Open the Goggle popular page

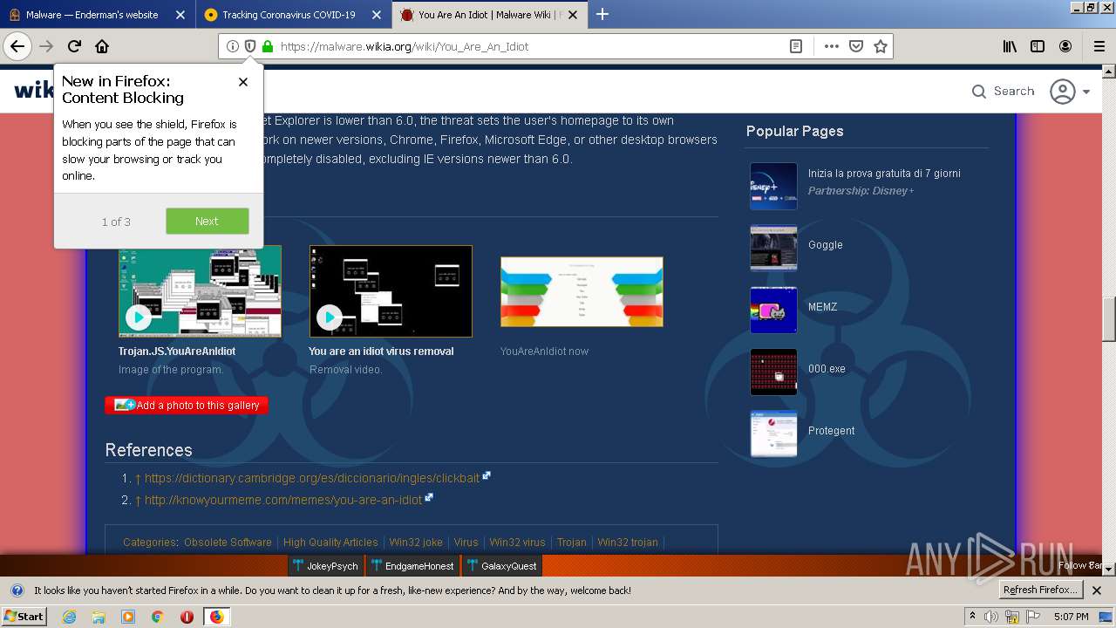pyautogui.click(x=825, y=245)
